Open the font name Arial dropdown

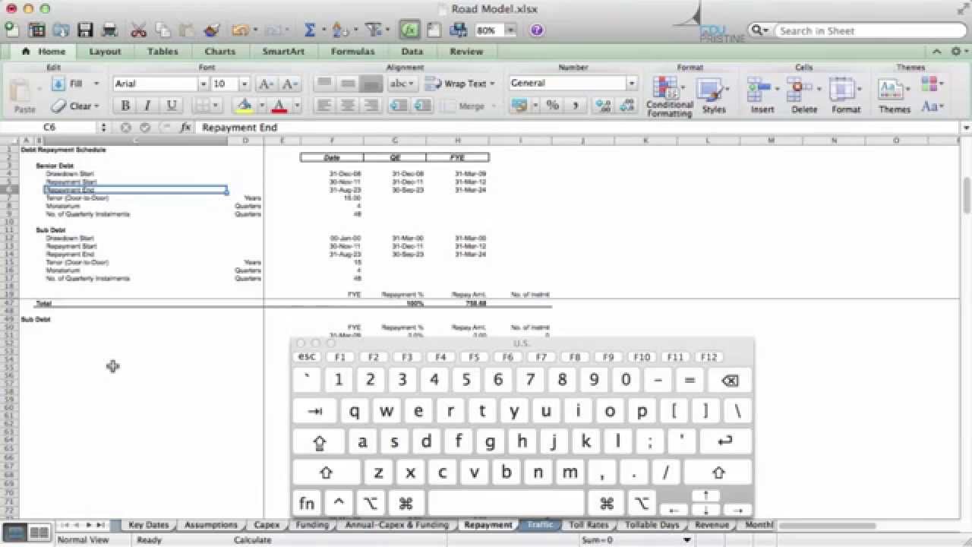pos(204,84)
